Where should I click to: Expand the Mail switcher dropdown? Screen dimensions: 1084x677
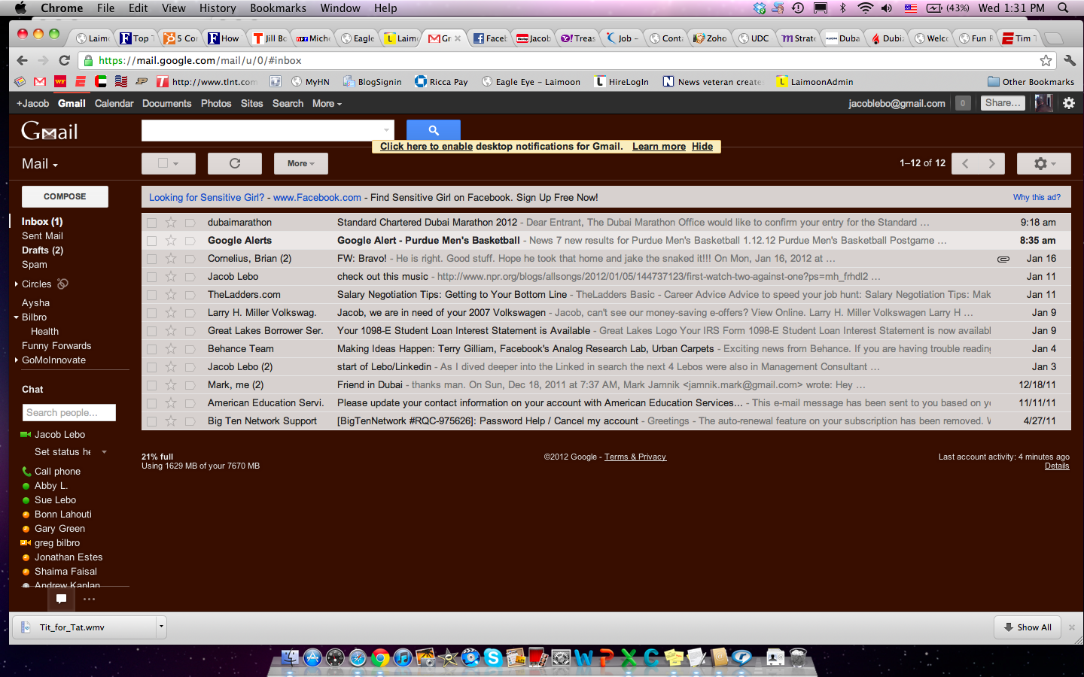40,164
